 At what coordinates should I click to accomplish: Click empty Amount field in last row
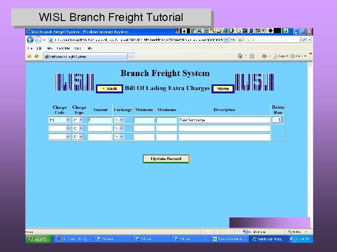click(100, 137)
